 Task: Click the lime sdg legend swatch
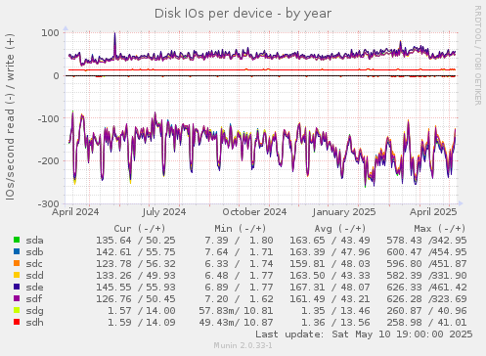click(17, 310)
